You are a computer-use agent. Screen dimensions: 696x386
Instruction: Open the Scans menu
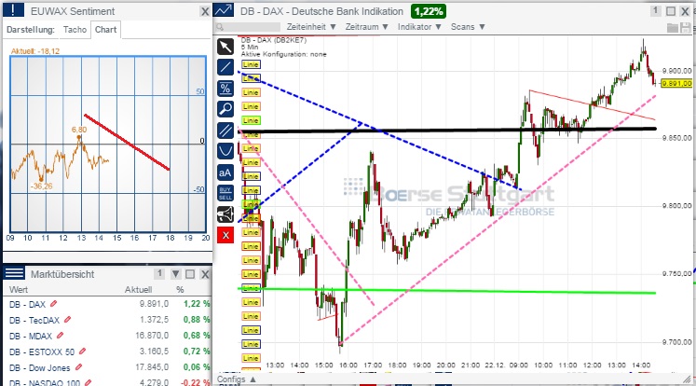pyautogui.click(x=440, y=28)
